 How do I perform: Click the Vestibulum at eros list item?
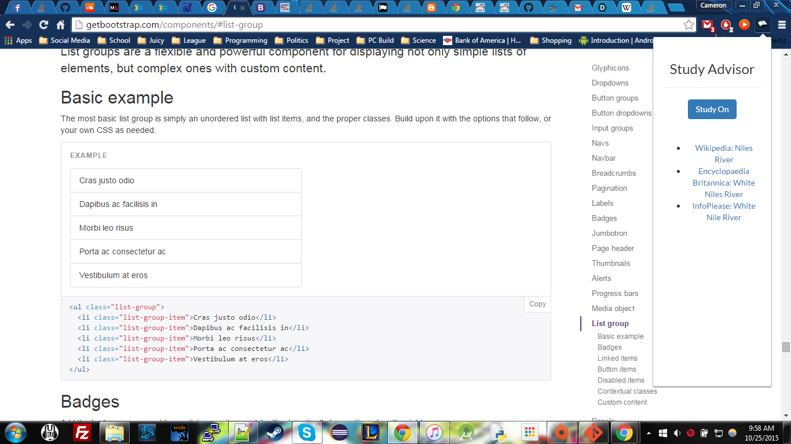186,275
